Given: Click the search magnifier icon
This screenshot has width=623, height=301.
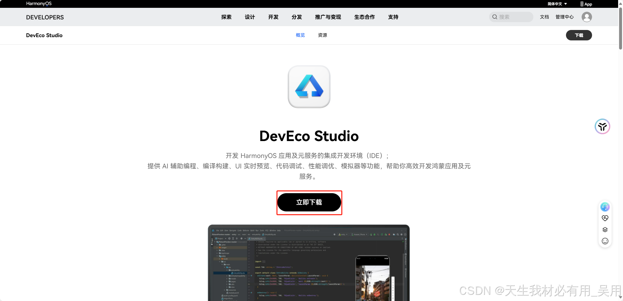Looking at the screenshot, I should click(x=495, y=17).
